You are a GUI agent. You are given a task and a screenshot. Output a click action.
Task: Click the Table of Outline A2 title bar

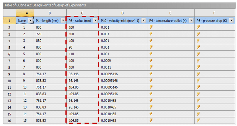pyautogui.click(x=119, y=5)
